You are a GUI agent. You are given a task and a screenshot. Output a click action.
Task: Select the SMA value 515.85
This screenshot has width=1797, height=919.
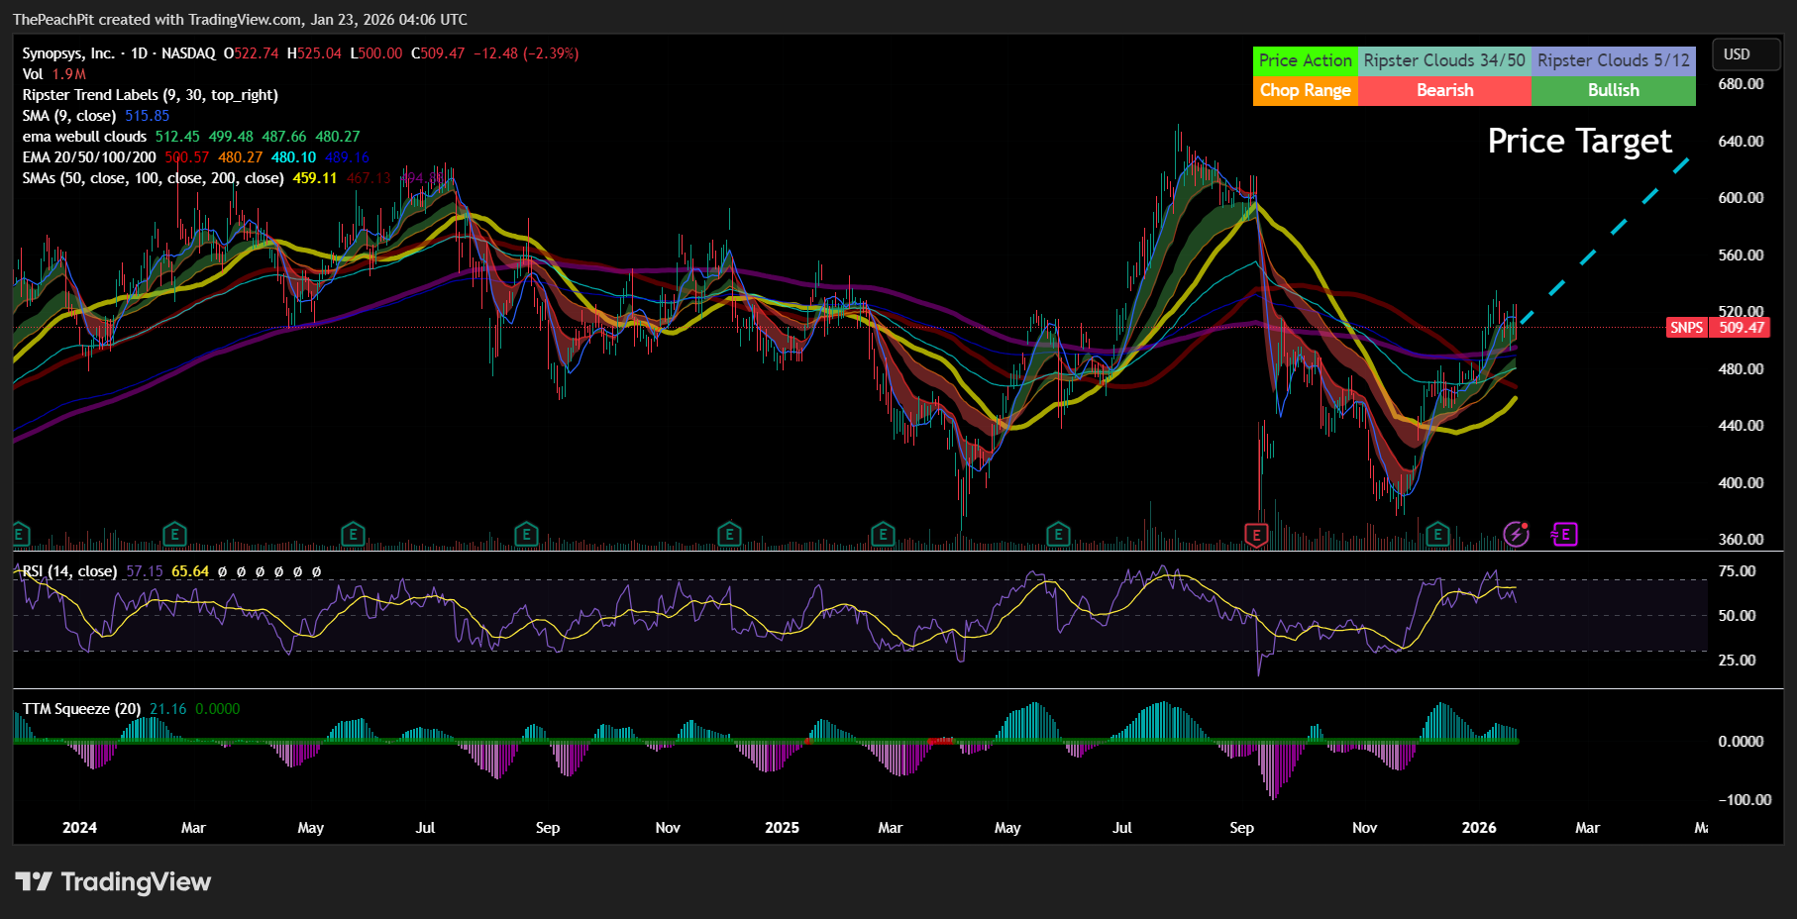point(147,116)
